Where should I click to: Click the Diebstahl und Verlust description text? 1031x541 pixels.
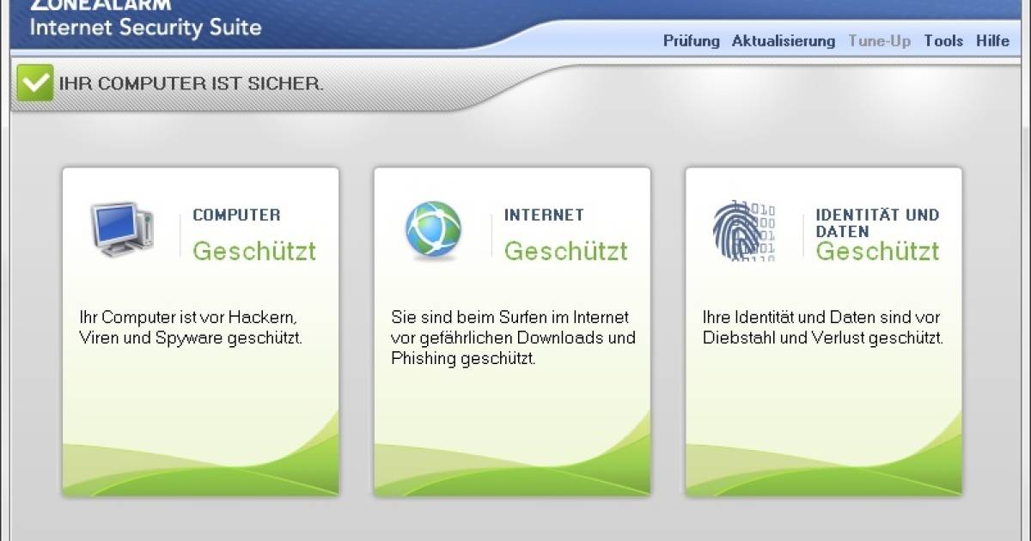coord(822,328)
